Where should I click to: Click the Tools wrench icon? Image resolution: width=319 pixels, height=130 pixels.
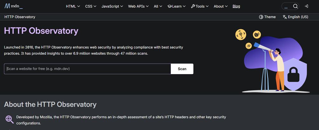coord(193,6)
